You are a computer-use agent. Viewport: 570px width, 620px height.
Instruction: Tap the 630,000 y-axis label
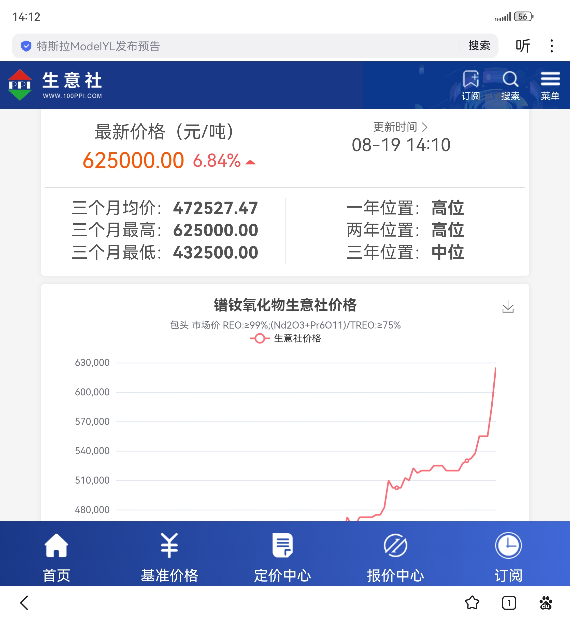92,363
